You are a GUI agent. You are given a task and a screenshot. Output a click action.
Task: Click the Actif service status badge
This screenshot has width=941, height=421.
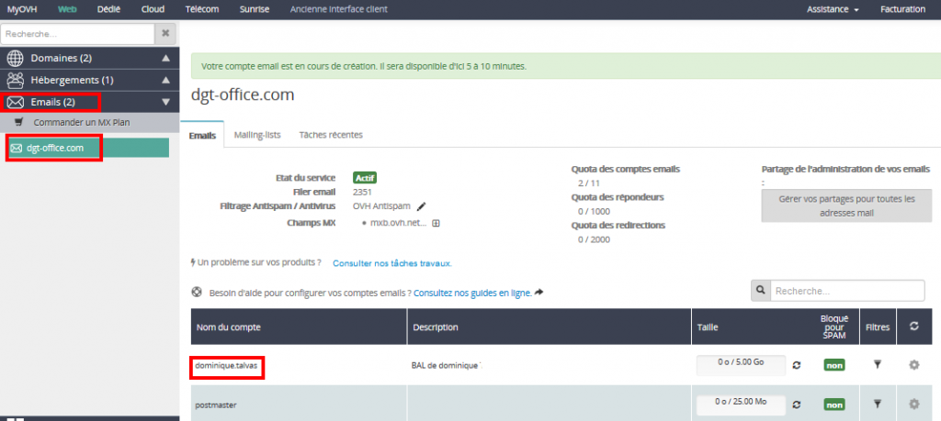click(365, 178)
